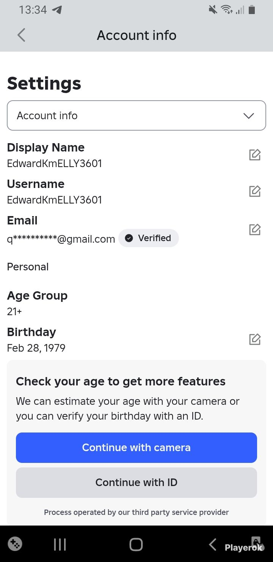Edit the Email with the pencil icon
The height and width of the screenshot is (562, 273).
coord(255,229)
